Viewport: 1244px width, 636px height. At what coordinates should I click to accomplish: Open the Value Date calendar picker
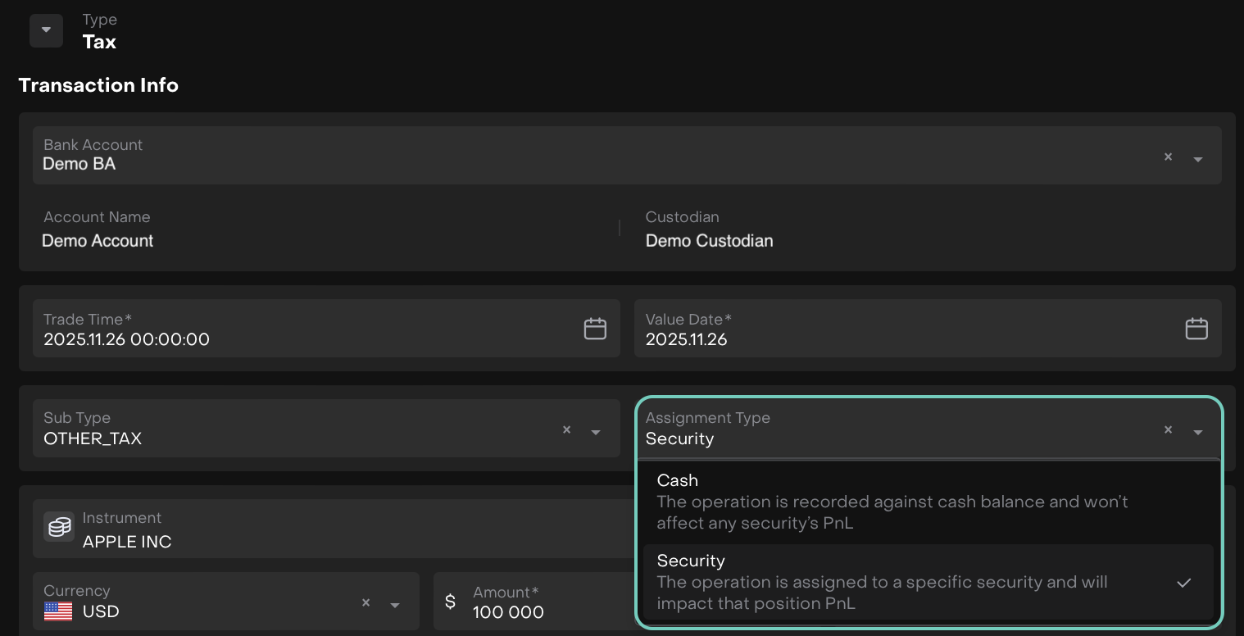1196,329
